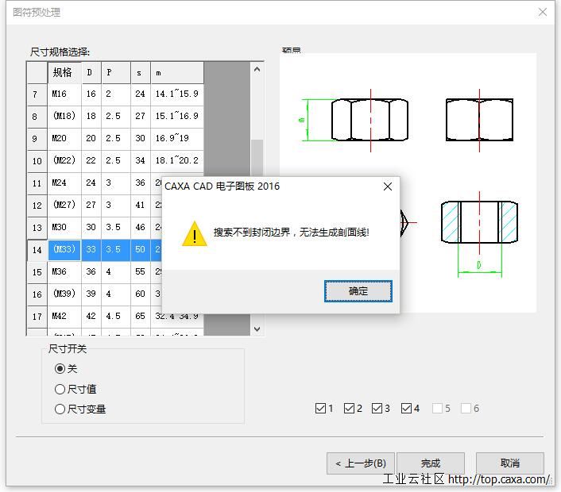The height and width of the screenshot is (492, 561).
Task: Click the s column header
Action: pos(141,73)
